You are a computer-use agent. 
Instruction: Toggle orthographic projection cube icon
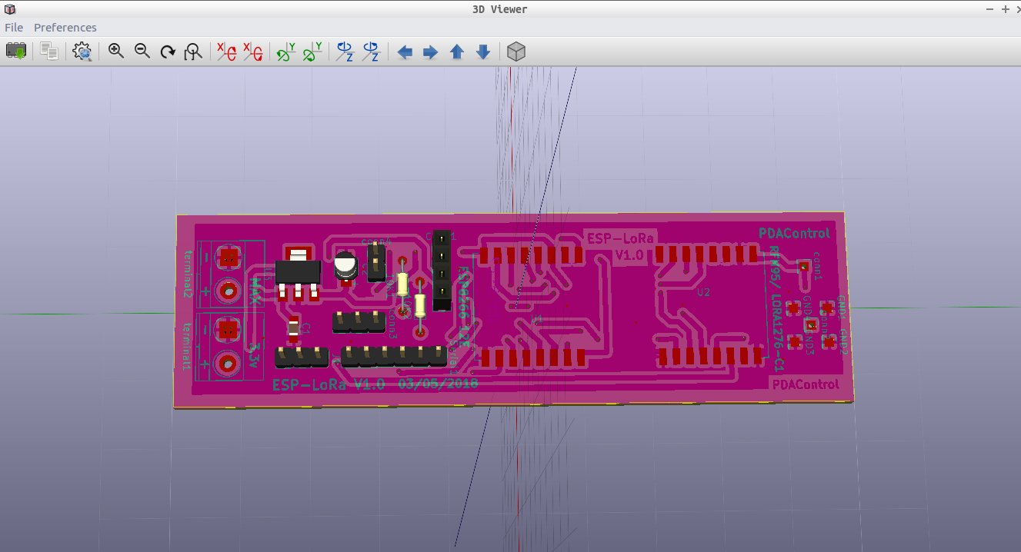(x=516, y=52)
